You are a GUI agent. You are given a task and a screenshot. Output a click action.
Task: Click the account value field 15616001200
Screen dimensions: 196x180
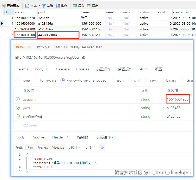point(178,99)
